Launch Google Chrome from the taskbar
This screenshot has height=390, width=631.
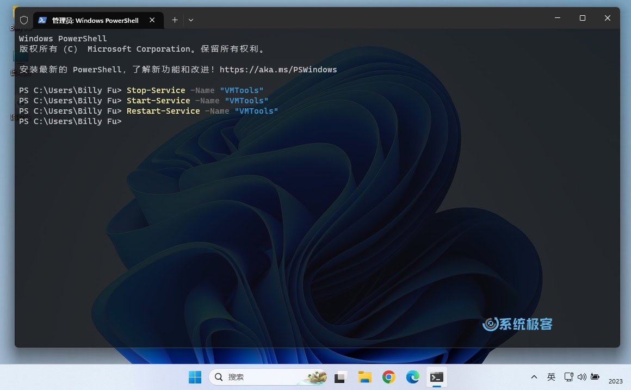(389, 377)
